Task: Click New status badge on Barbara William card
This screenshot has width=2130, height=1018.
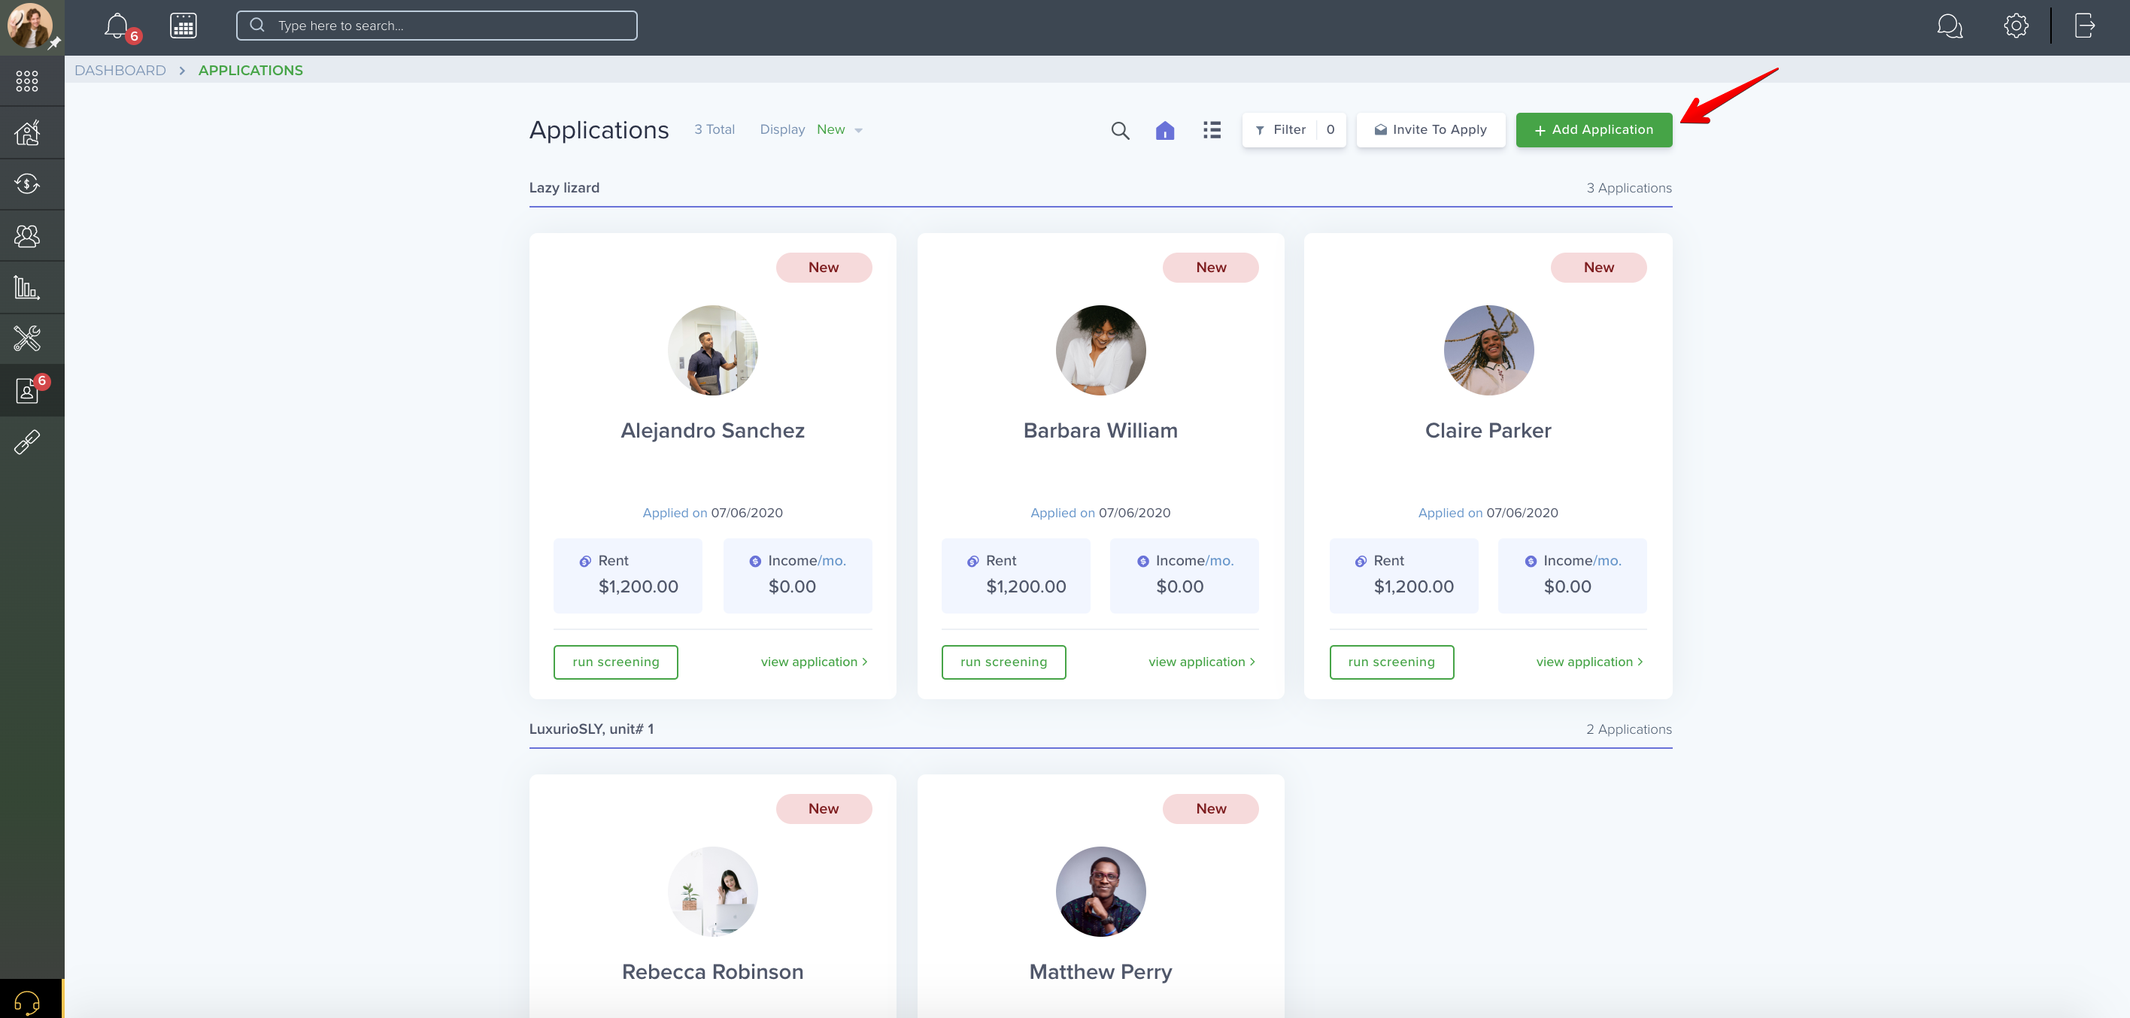Action: pyautogui.click(x=1210, y=268)
